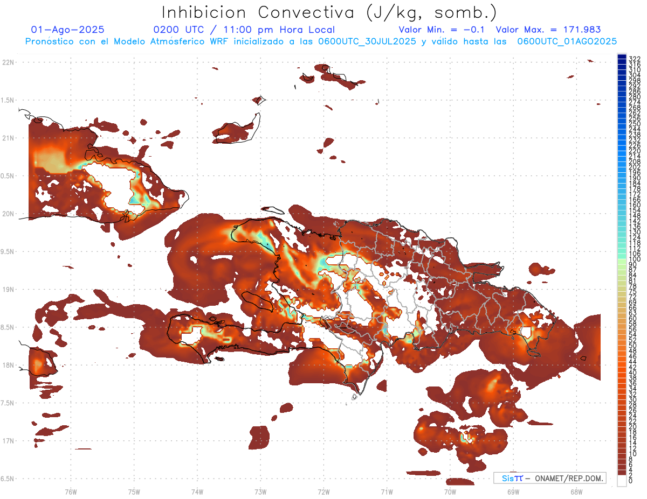Click the 17N latitude label
Viewport: 647px width, 499px height.
coord(8,441)
